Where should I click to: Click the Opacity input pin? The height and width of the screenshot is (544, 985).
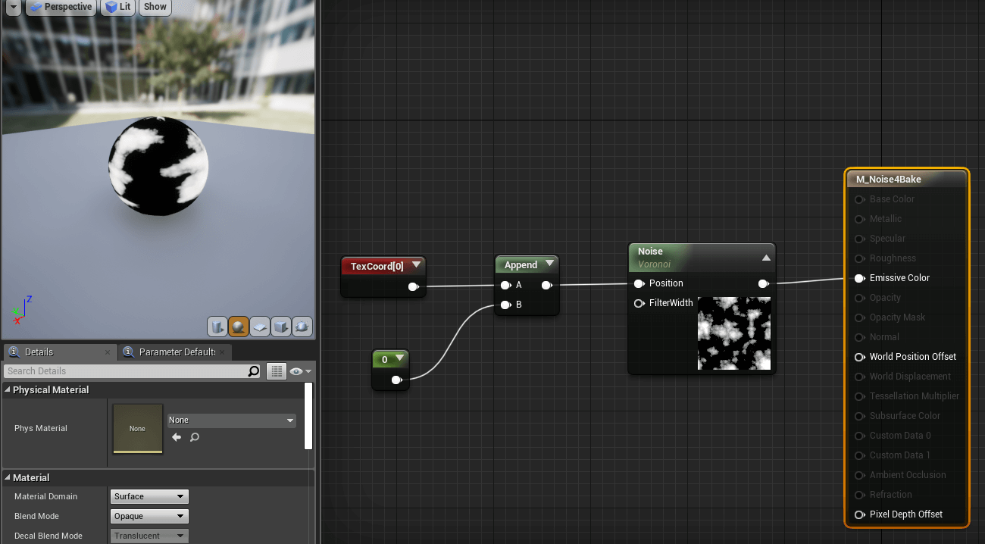(860, 298)
